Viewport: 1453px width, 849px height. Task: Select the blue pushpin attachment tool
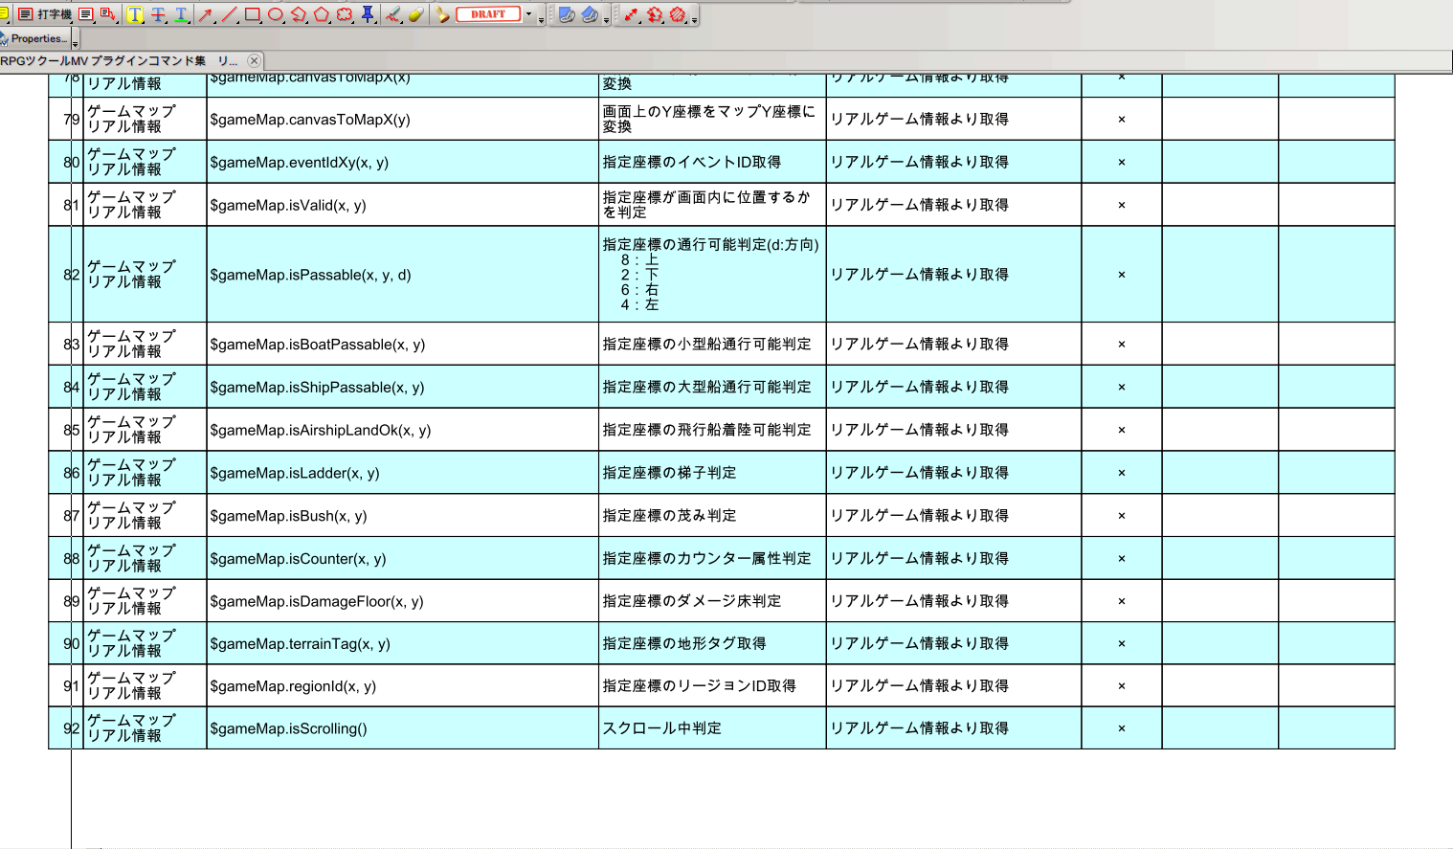pos(368,14)
